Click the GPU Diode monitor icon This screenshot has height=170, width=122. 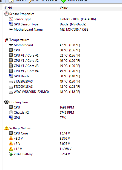click(x=11, y=76)
